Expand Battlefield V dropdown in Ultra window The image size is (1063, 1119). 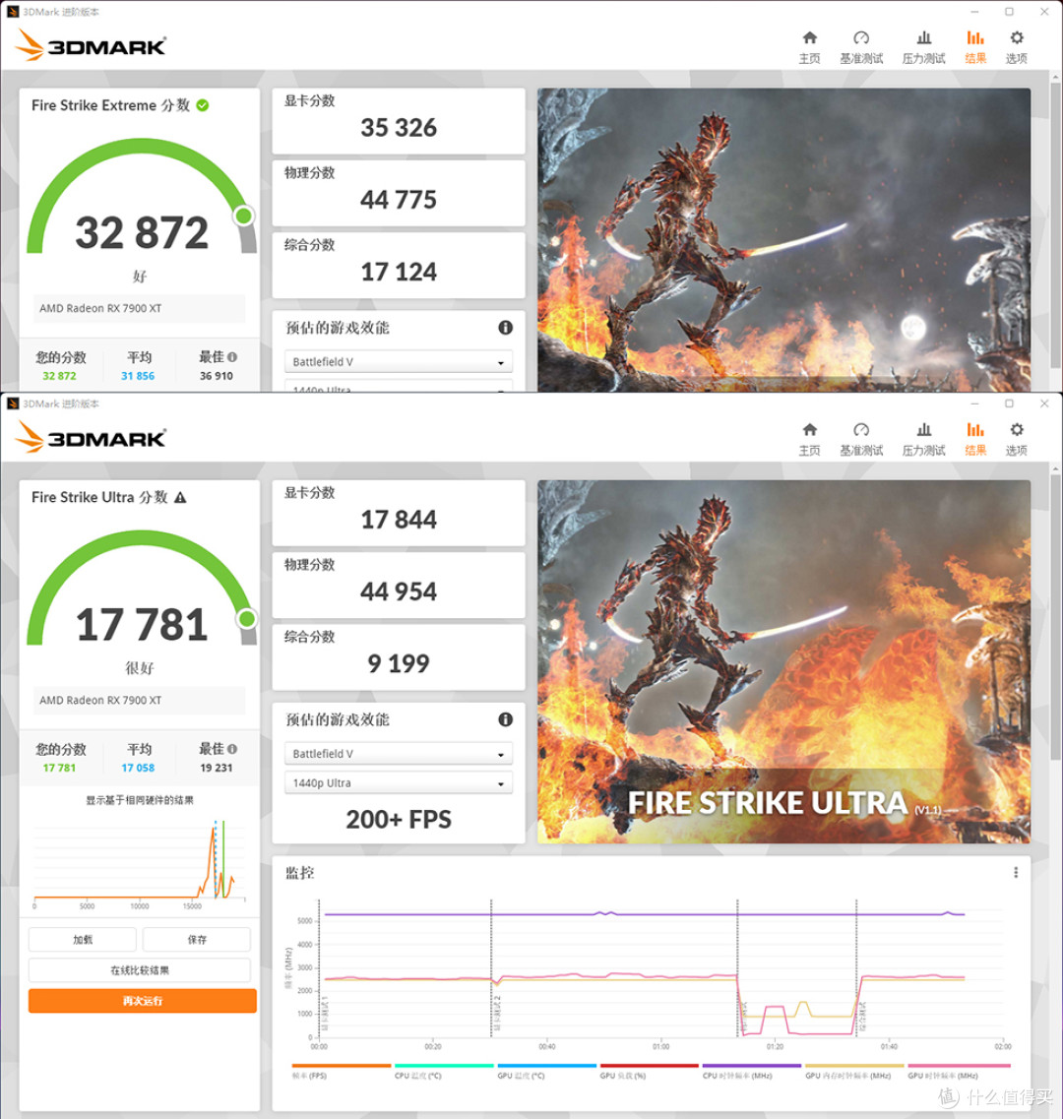[399, 754]
